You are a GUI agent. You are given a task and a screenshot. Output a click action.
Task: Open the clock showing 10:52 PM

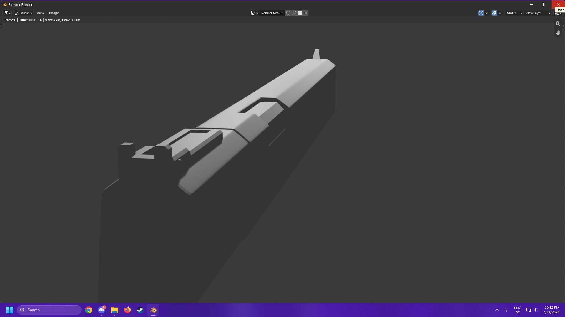[551, 310]
